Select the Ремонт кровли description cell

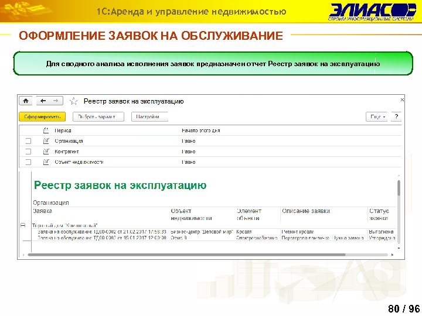pyautogui.click(x=298, y=232)
